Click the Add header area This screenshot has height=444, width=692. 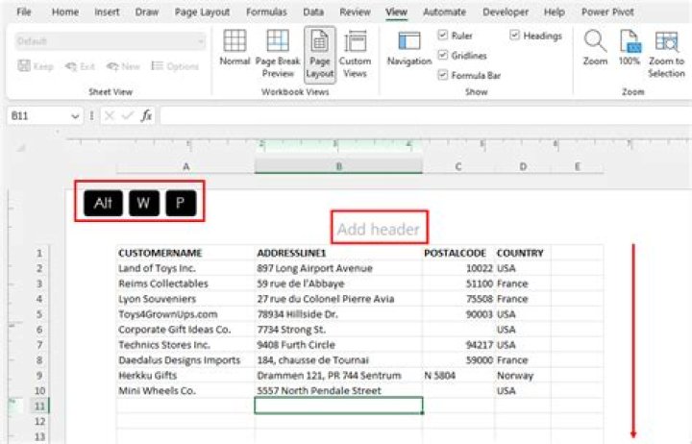(x=379, y=229)
